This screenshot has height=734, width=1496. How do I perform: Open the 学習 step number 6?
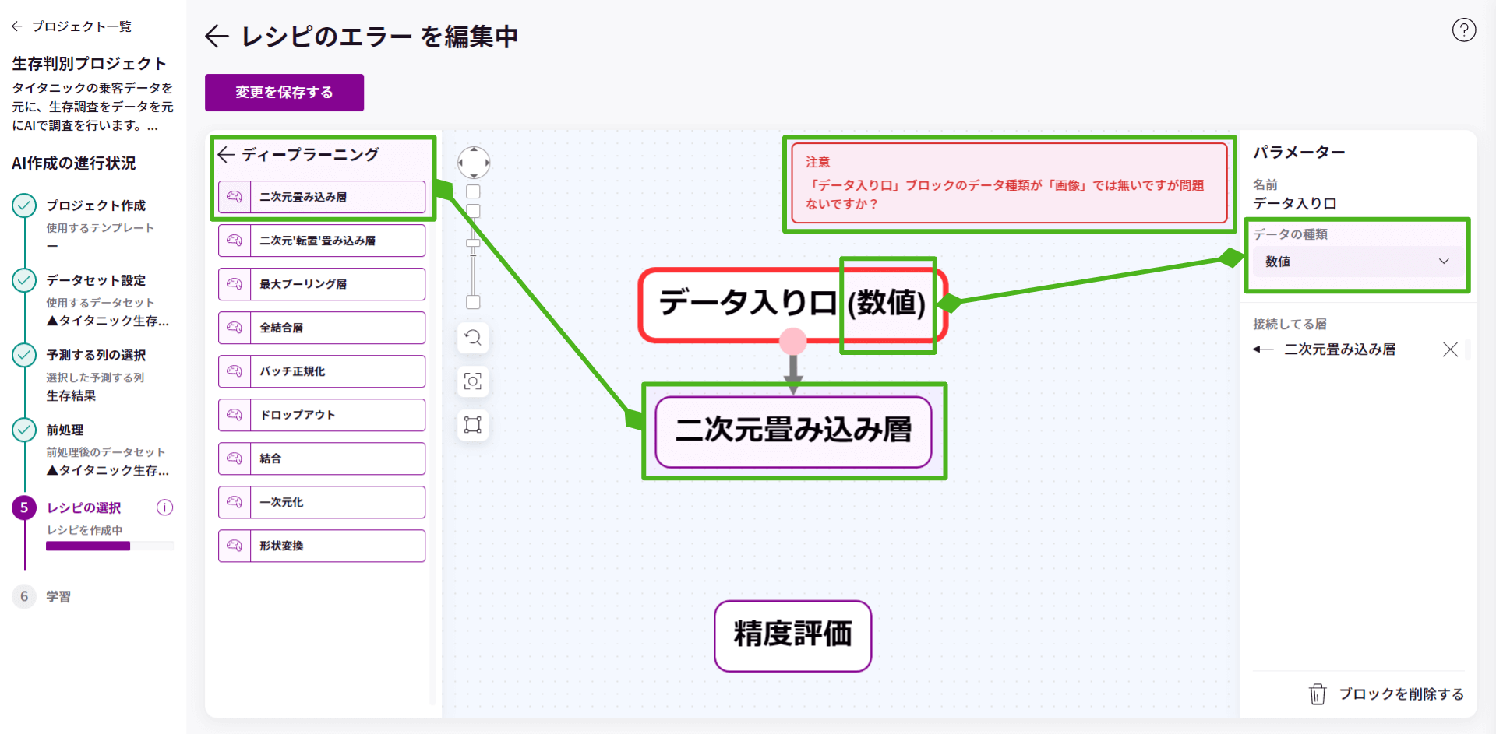coord(24,596)
